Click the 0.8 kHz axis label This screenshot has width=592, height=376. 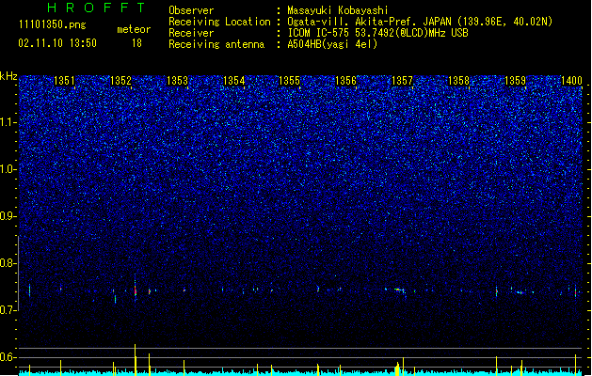[8, 263]
